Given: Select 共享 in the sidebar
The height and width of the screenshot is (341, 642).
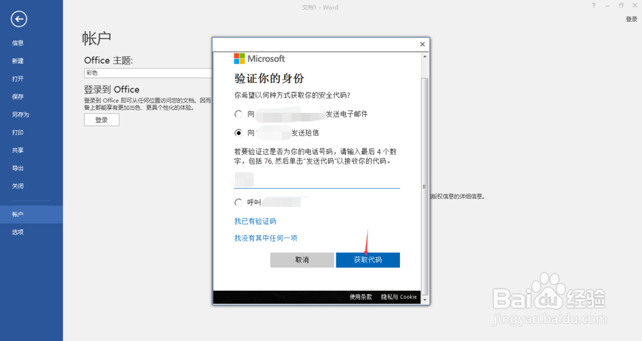Looking at the screenshot, I should coord(17,150).
